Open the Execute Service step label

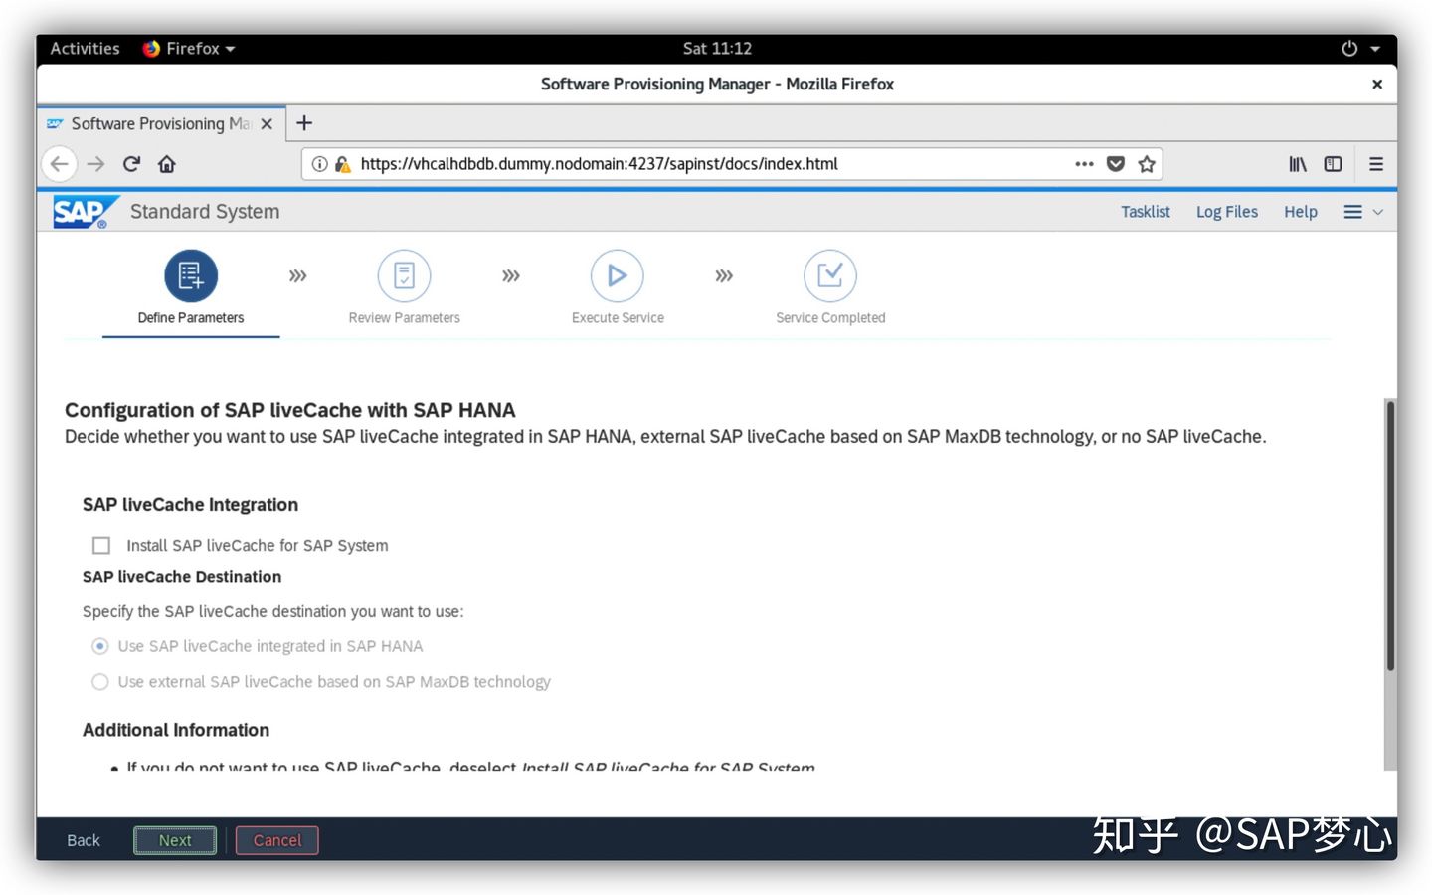[x=618, y=318]
